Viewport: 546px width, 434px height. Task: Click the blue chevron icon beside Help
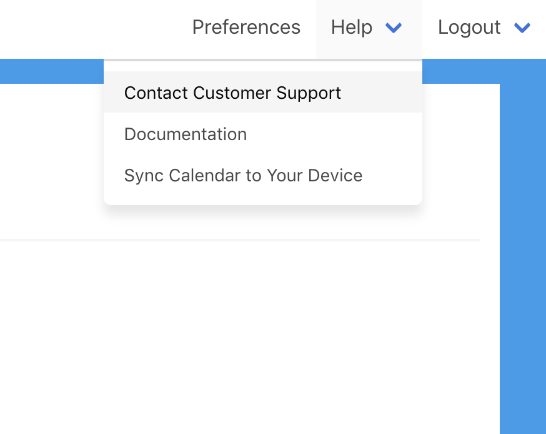pos(394,28)
